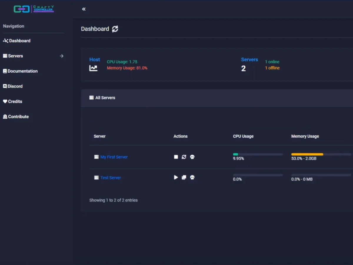Screen dimensions: 353x265
Task: Open Test Server link
Action: (111, 178)
